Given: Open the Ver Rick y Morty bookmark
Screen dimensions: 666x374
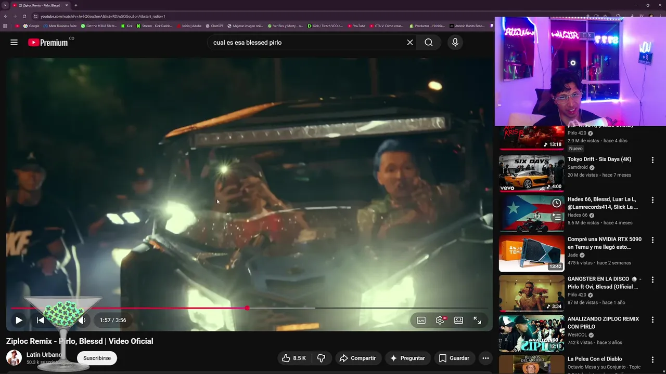Looking at the screenshot, I should [x=285, y=25].
